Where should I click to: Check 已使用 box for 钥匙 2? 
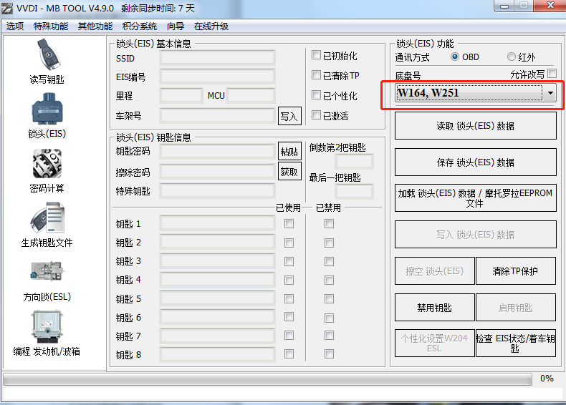point(289,243)
